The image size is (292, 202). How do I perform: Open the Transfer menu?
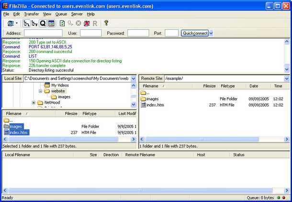pos(32,14)
